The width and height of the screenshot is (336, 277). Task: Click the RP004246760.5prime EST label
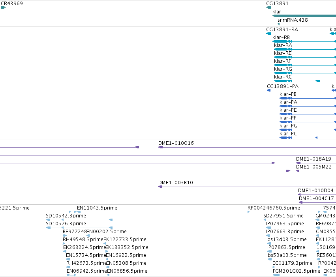[274, 208]
